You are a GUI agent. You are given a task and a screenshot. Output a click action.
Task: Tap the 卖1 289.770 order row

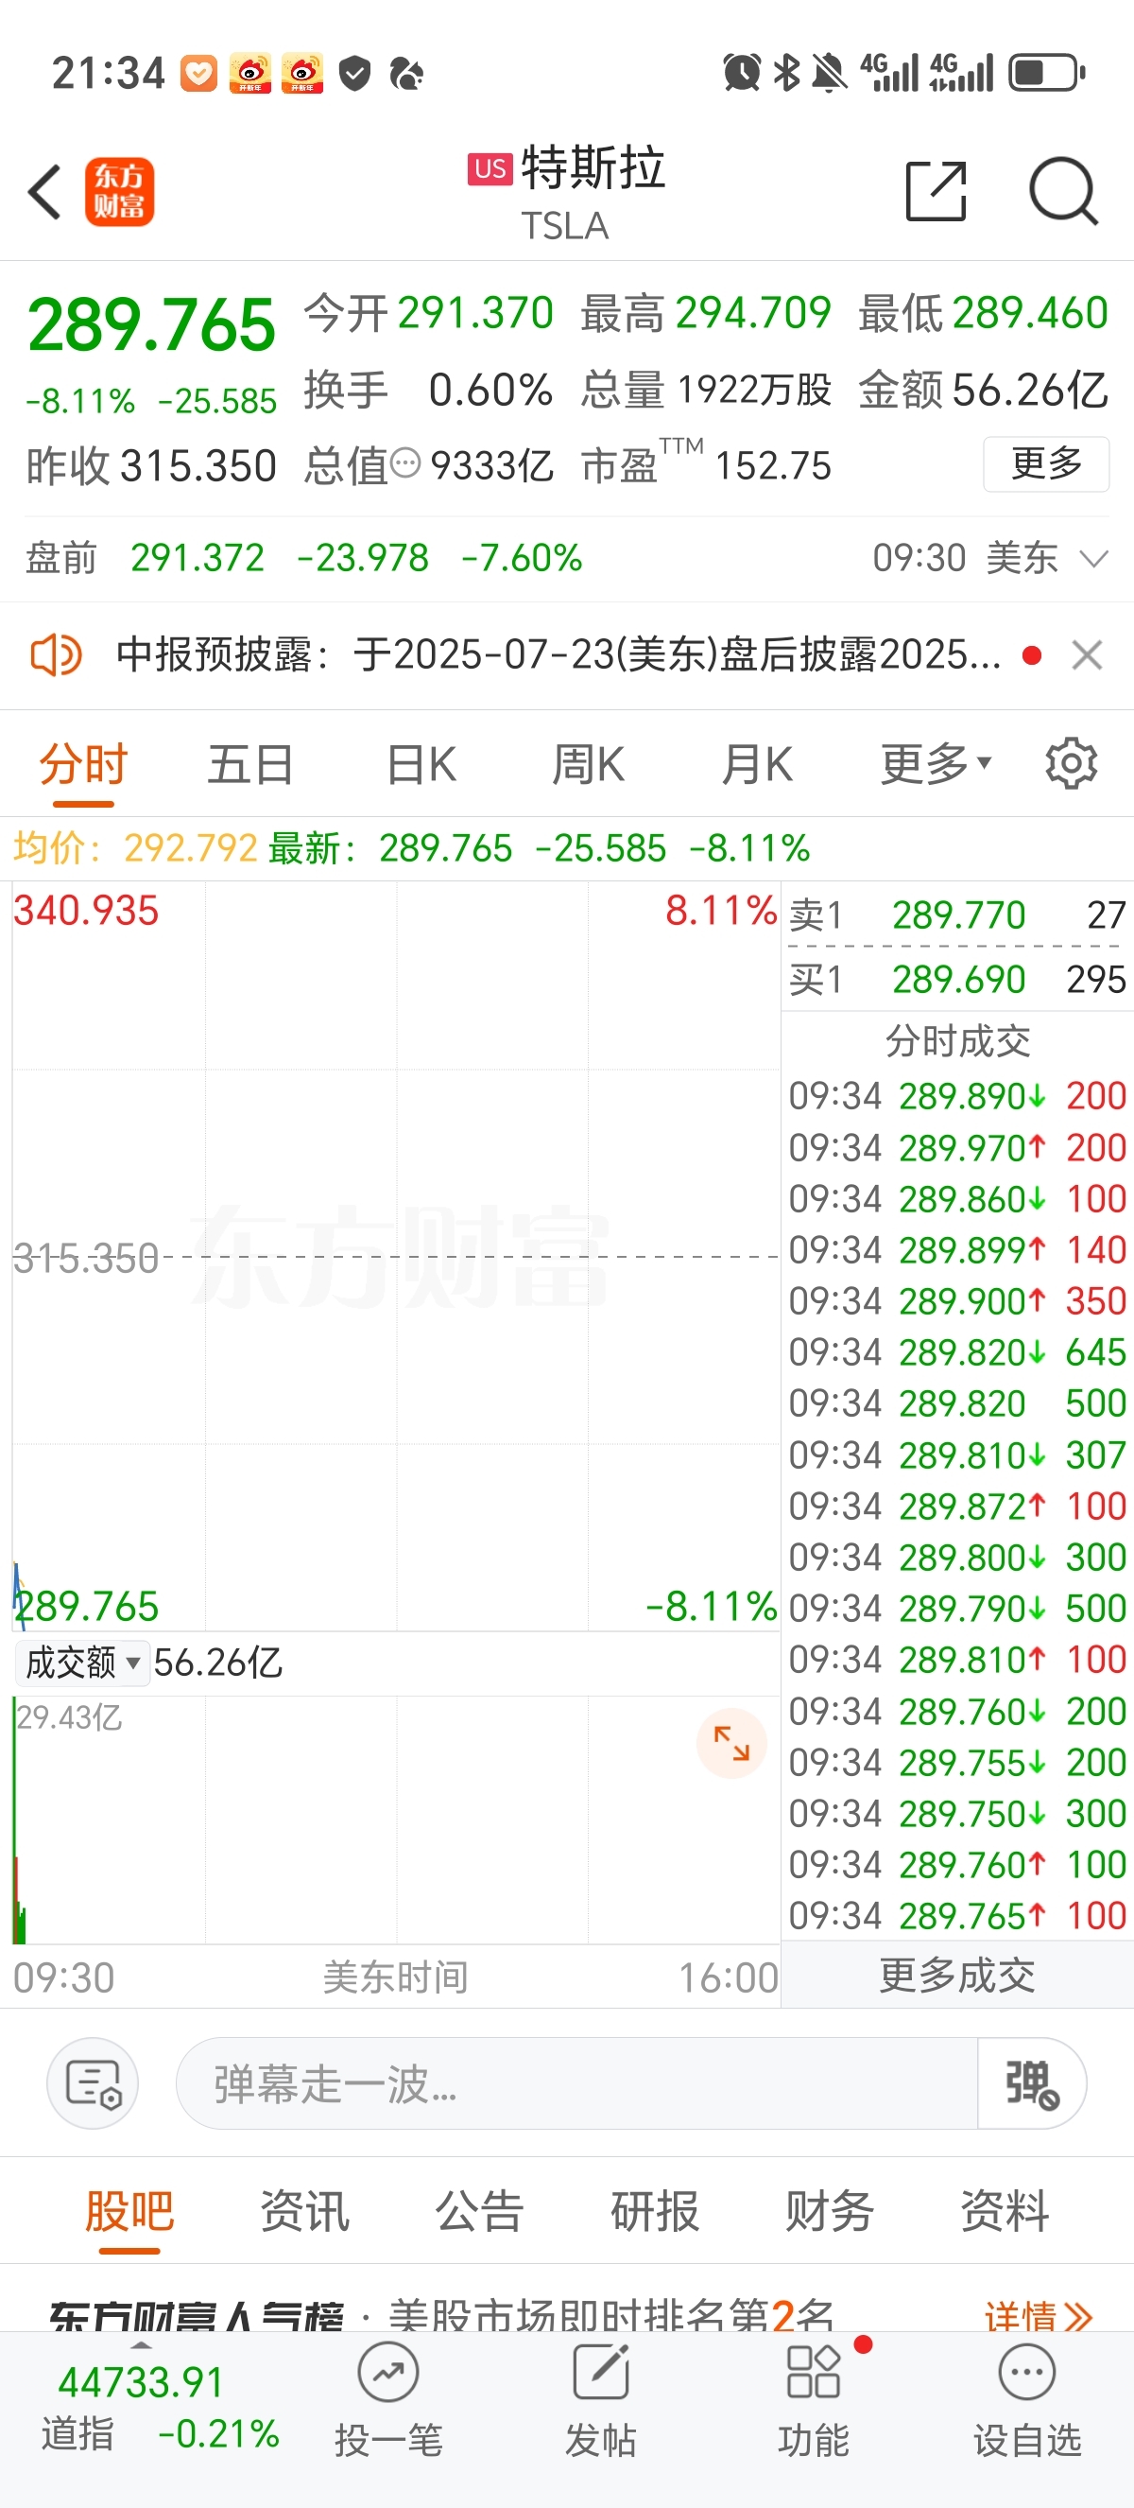point(958,915)
